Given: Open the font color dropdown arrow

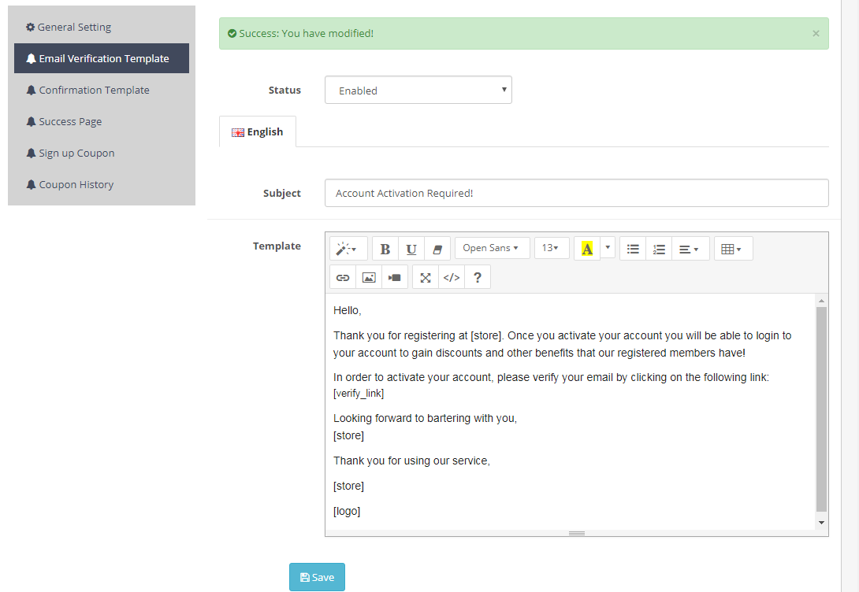Looking at the screenshot, I should pyautogui.click(x=608, y=248).
